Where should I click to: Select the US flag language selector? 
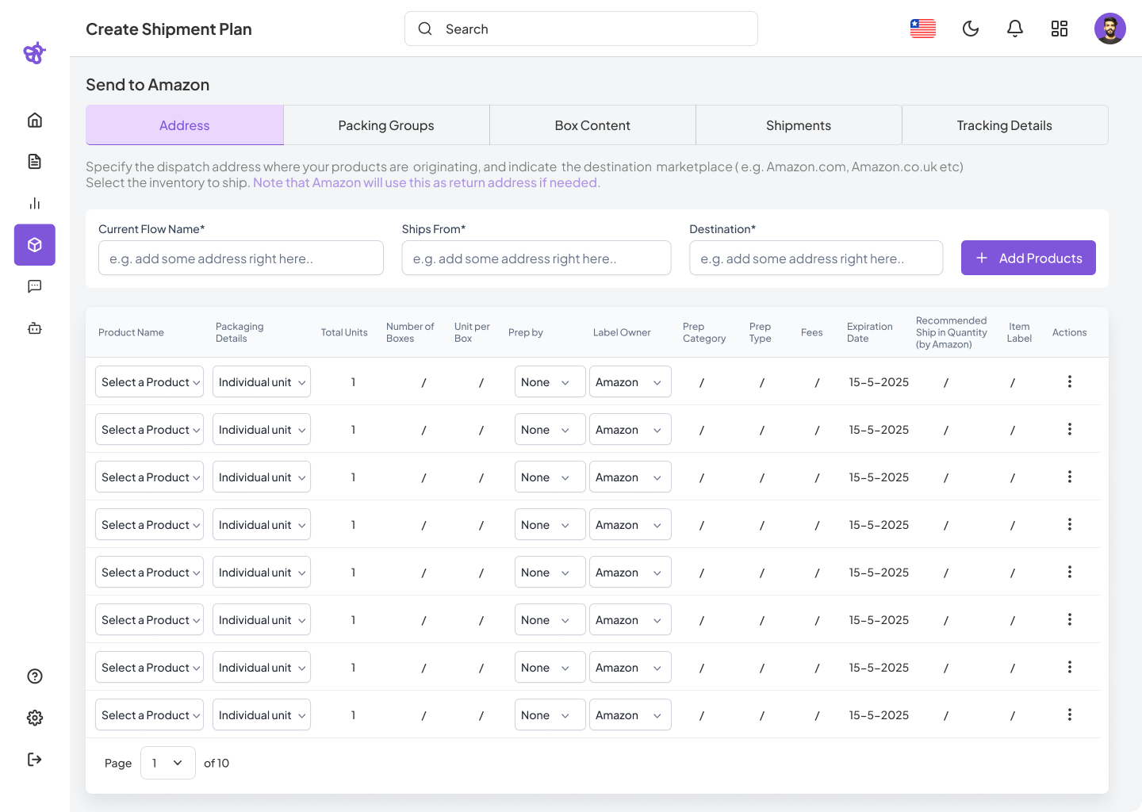tap(923, 29)
